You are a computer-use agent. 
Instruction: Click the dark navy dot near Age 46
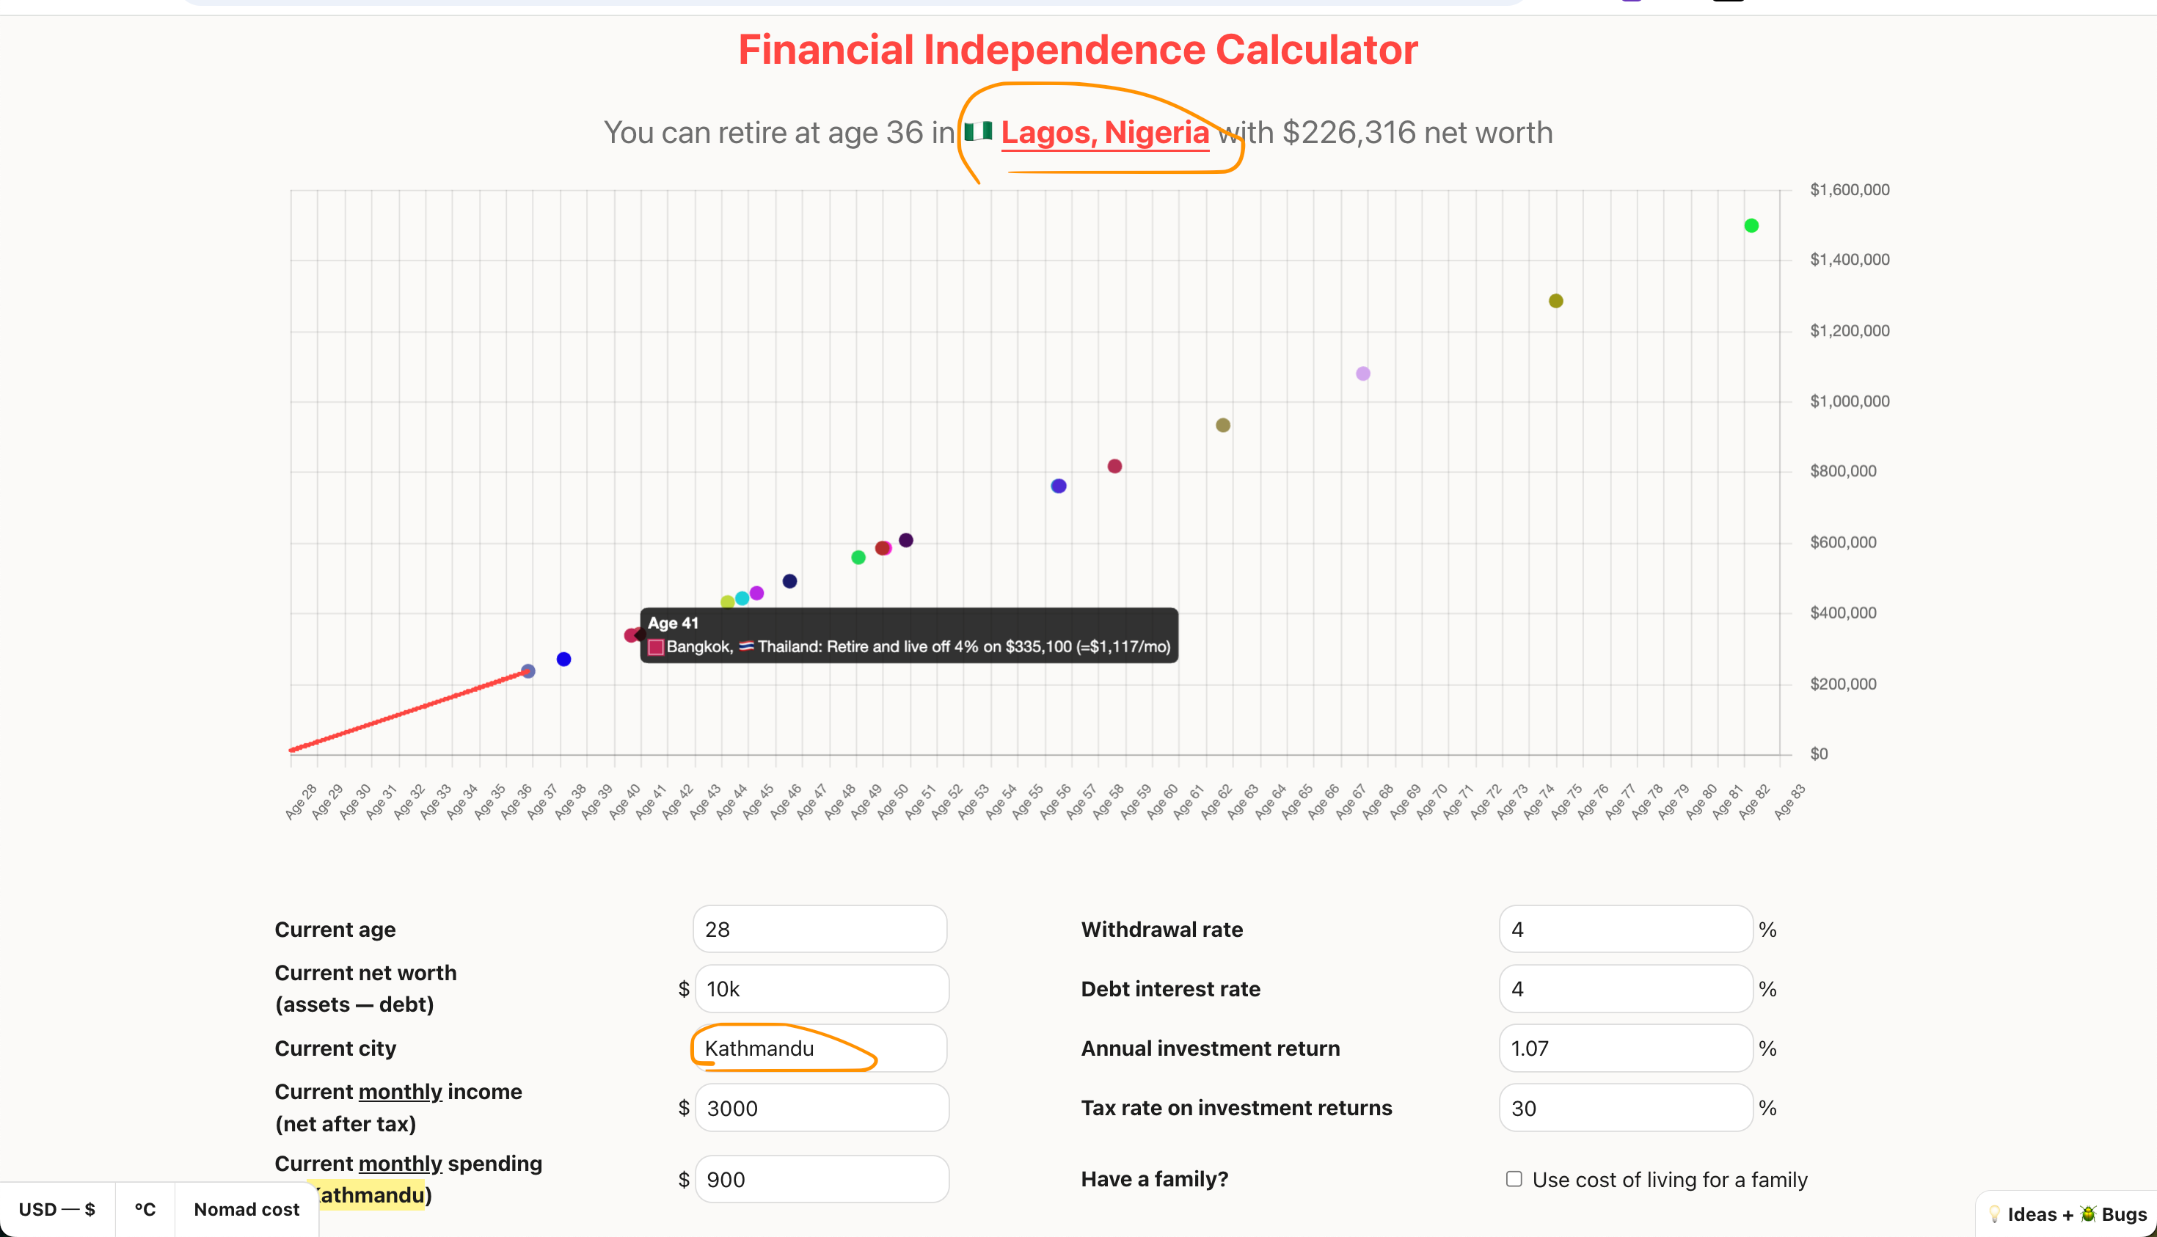coord(789,581)
